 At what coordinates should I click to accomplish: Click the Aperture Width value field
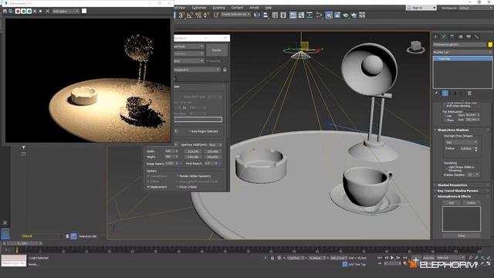click(213, 144)
